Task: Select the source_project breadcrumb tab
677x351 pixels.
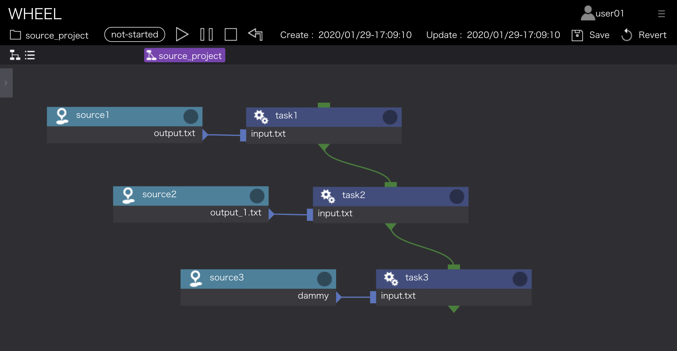Action: coord(184,55)
